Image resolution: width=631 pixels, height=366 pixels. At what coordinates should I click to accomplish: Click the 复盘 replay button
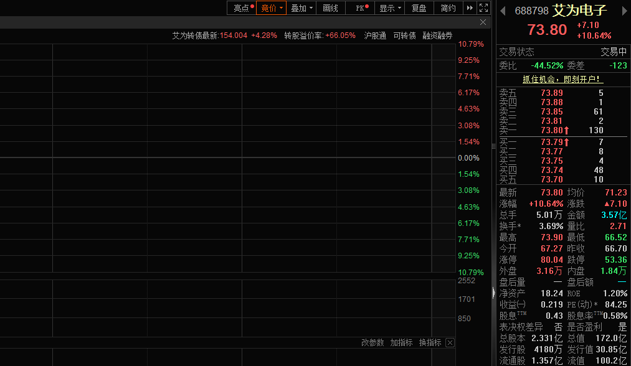tap(419, 8)
